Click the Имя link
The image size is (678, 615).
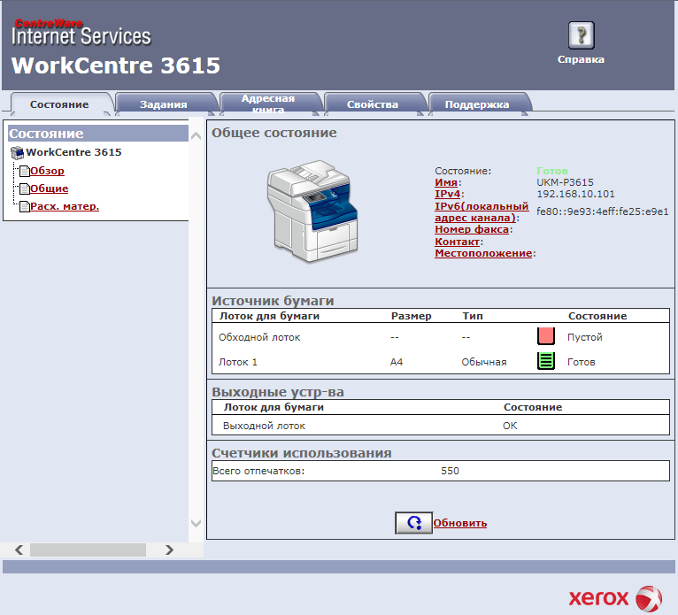click(446, 182)
